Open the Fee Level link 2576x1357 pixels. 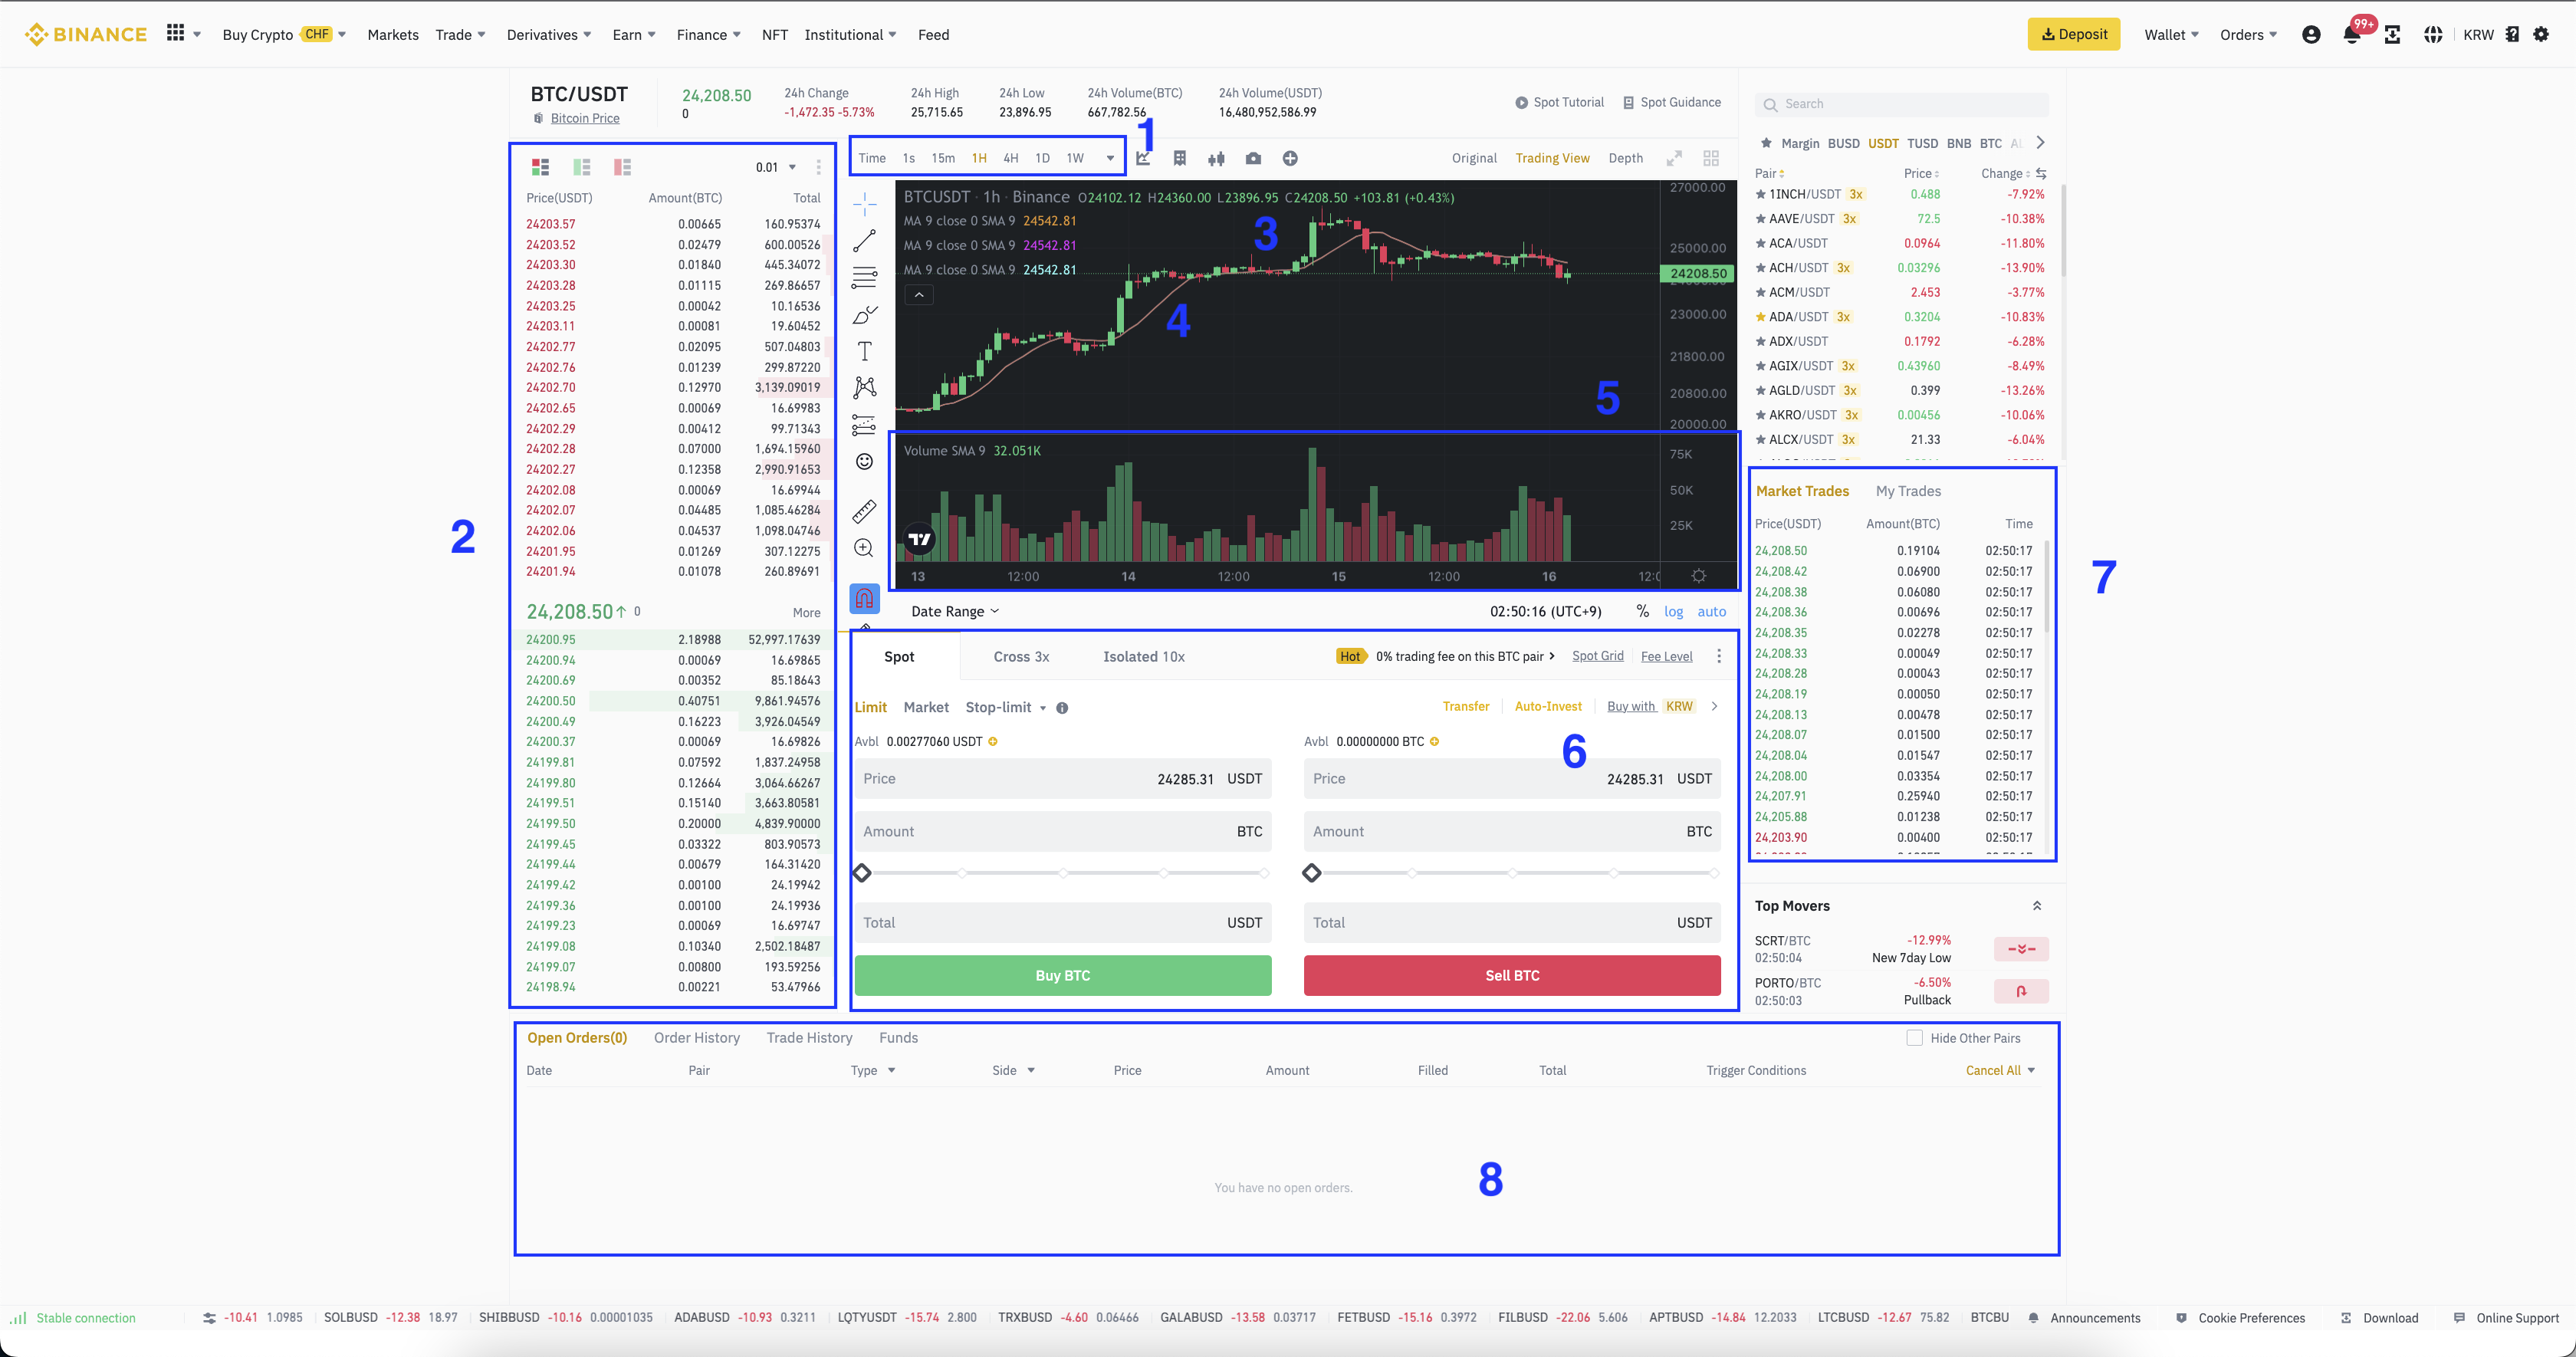click(1666, 656)
